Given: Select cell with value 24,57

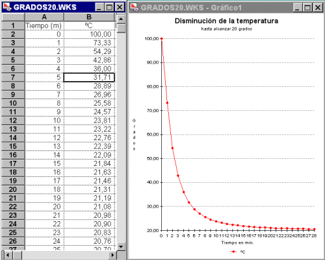Looking at the screenshot, I should point(89,112).
